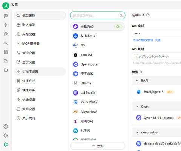Open the mini apps grid sidebar icon

(x=6, y=52)
